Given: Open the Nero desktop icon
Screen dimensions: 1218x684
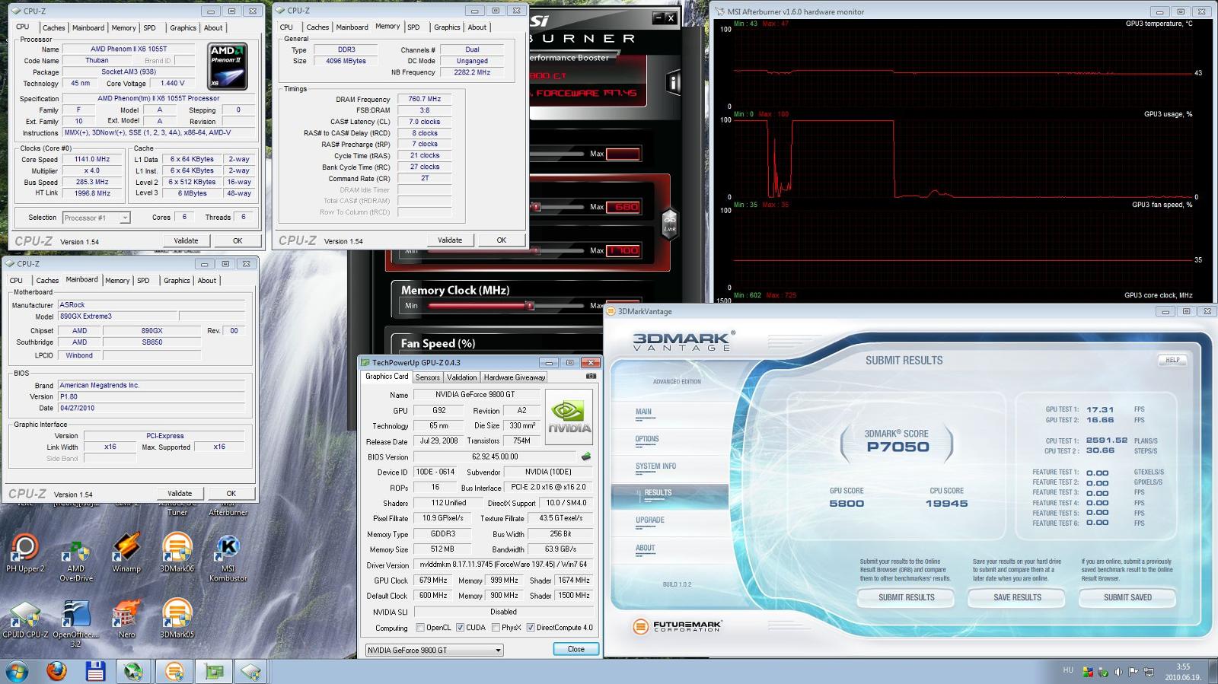Looking at the screenshot, I should [126, 619].
